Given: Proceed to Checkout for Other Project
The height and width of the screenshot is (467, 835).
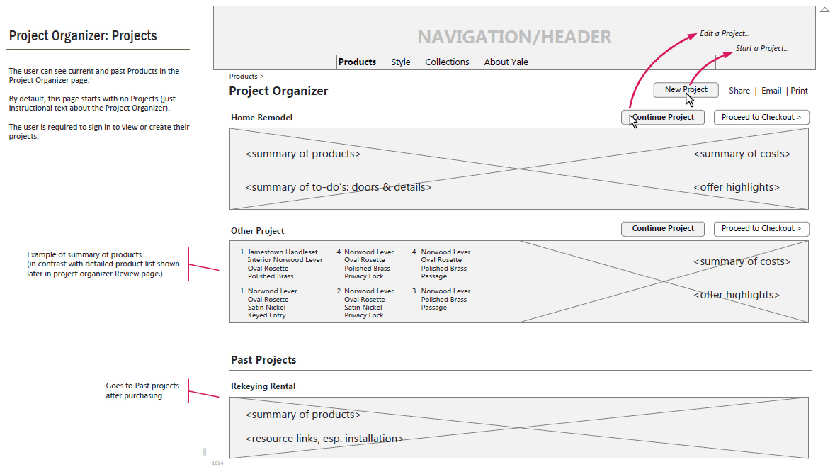Looking at the screenshot, I should (761, 229).
